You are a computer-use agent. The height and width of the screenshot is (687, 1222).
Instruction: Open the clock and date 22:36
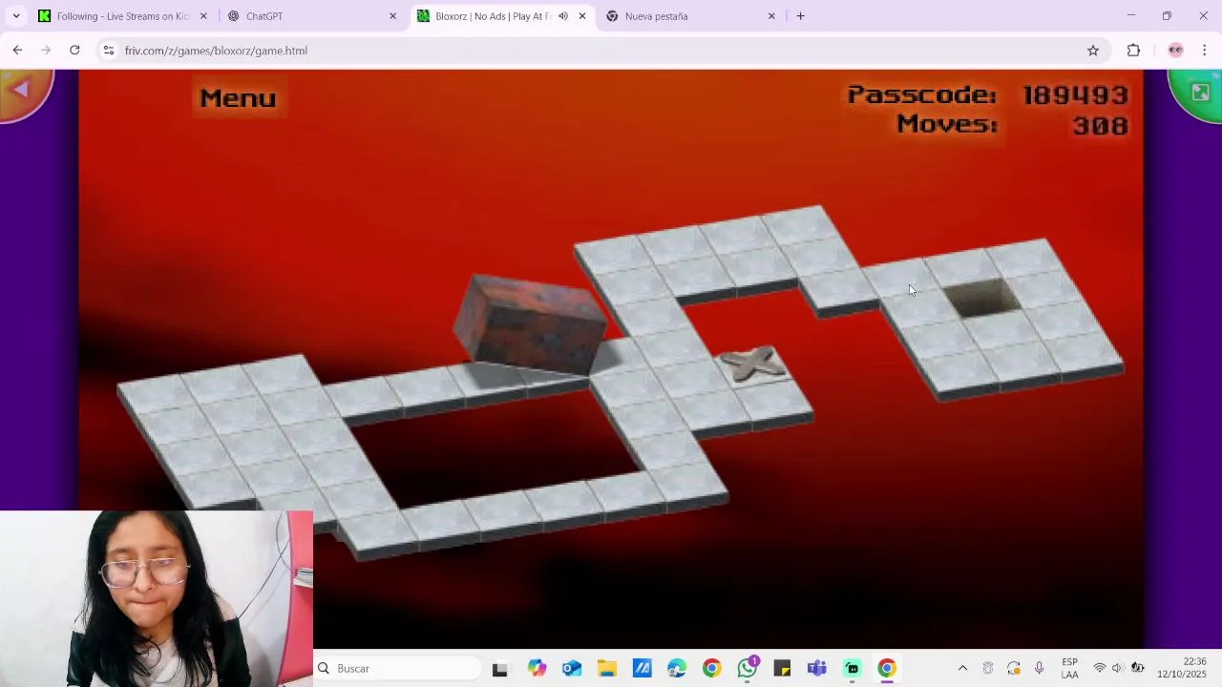click(x=1182, y=669)
